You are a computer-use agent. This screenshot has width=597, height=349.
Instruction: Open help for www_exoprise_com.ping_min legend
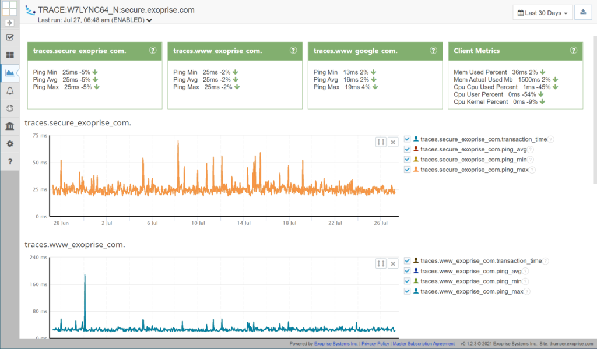525,281
